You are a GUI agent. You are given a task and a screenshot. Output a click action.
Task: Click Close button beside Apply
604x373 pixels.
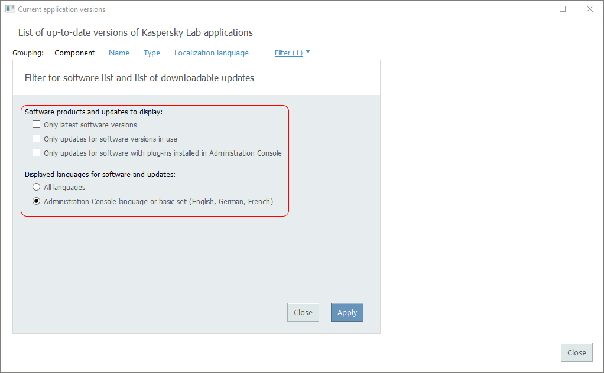tap(303, 312)
